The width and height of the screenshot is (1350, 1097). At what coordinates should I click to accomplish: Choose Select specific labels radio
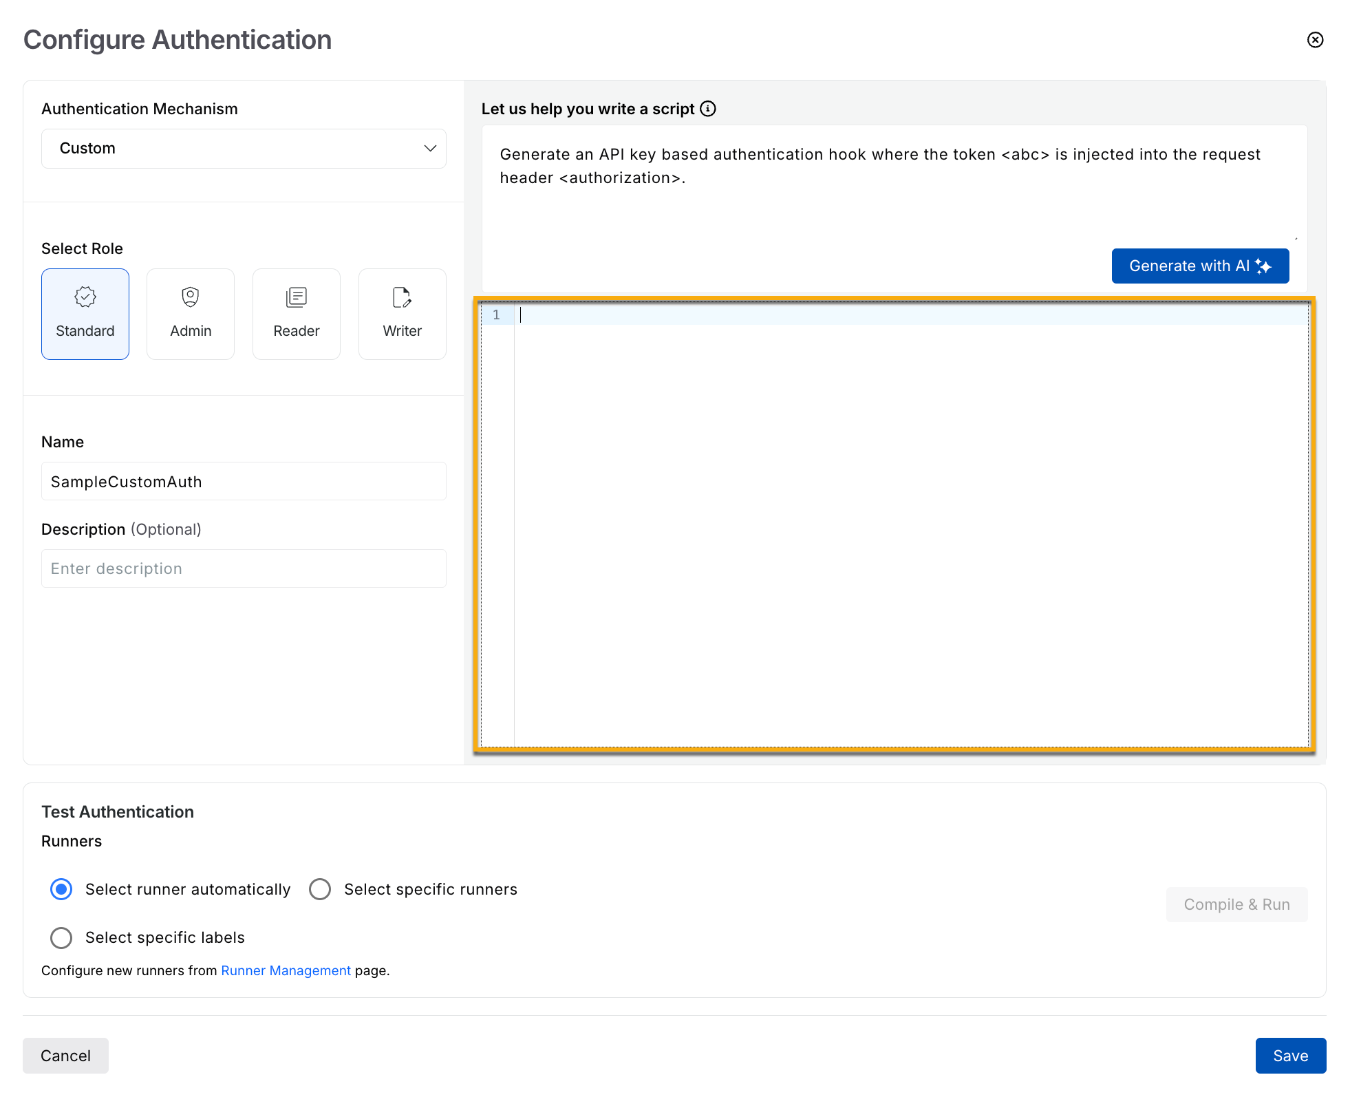coord(61,937)
